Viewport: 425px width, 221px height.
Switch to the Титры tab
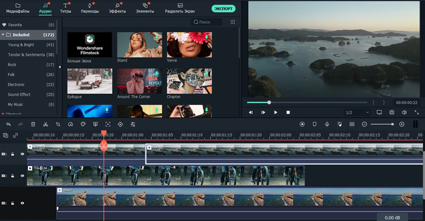65,8
